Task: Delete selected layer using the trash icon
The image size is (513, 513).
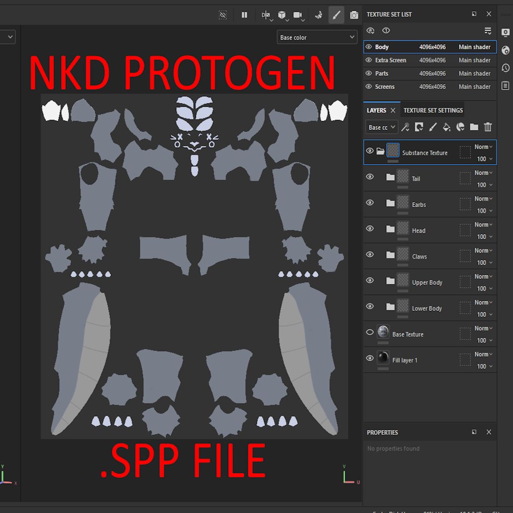Action: [487, 127]
